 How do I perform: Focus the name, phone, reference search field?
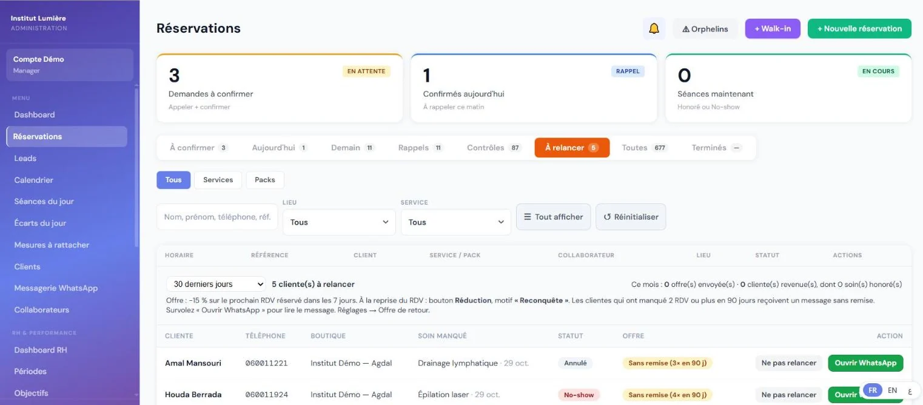[217, 217]
